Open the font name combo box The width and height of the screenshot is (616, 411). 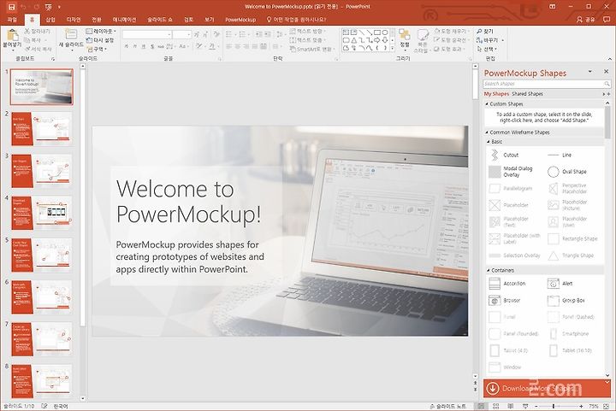pyautogui.click(x=147, y=34)
